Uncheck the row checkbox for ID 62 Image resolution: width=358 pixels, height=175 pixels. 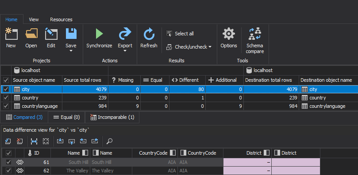8,171
